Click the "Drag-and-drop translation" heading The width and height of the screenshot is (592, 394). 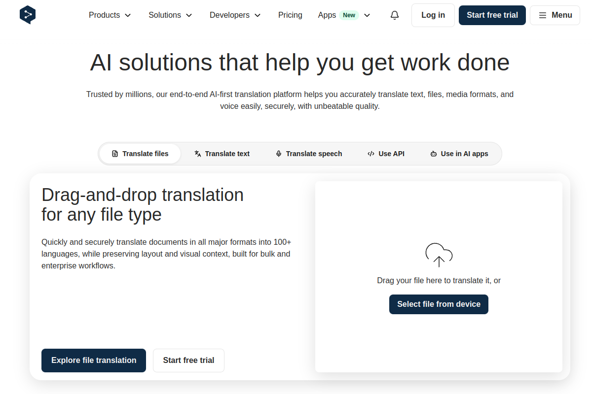click(x=143, y=204)
